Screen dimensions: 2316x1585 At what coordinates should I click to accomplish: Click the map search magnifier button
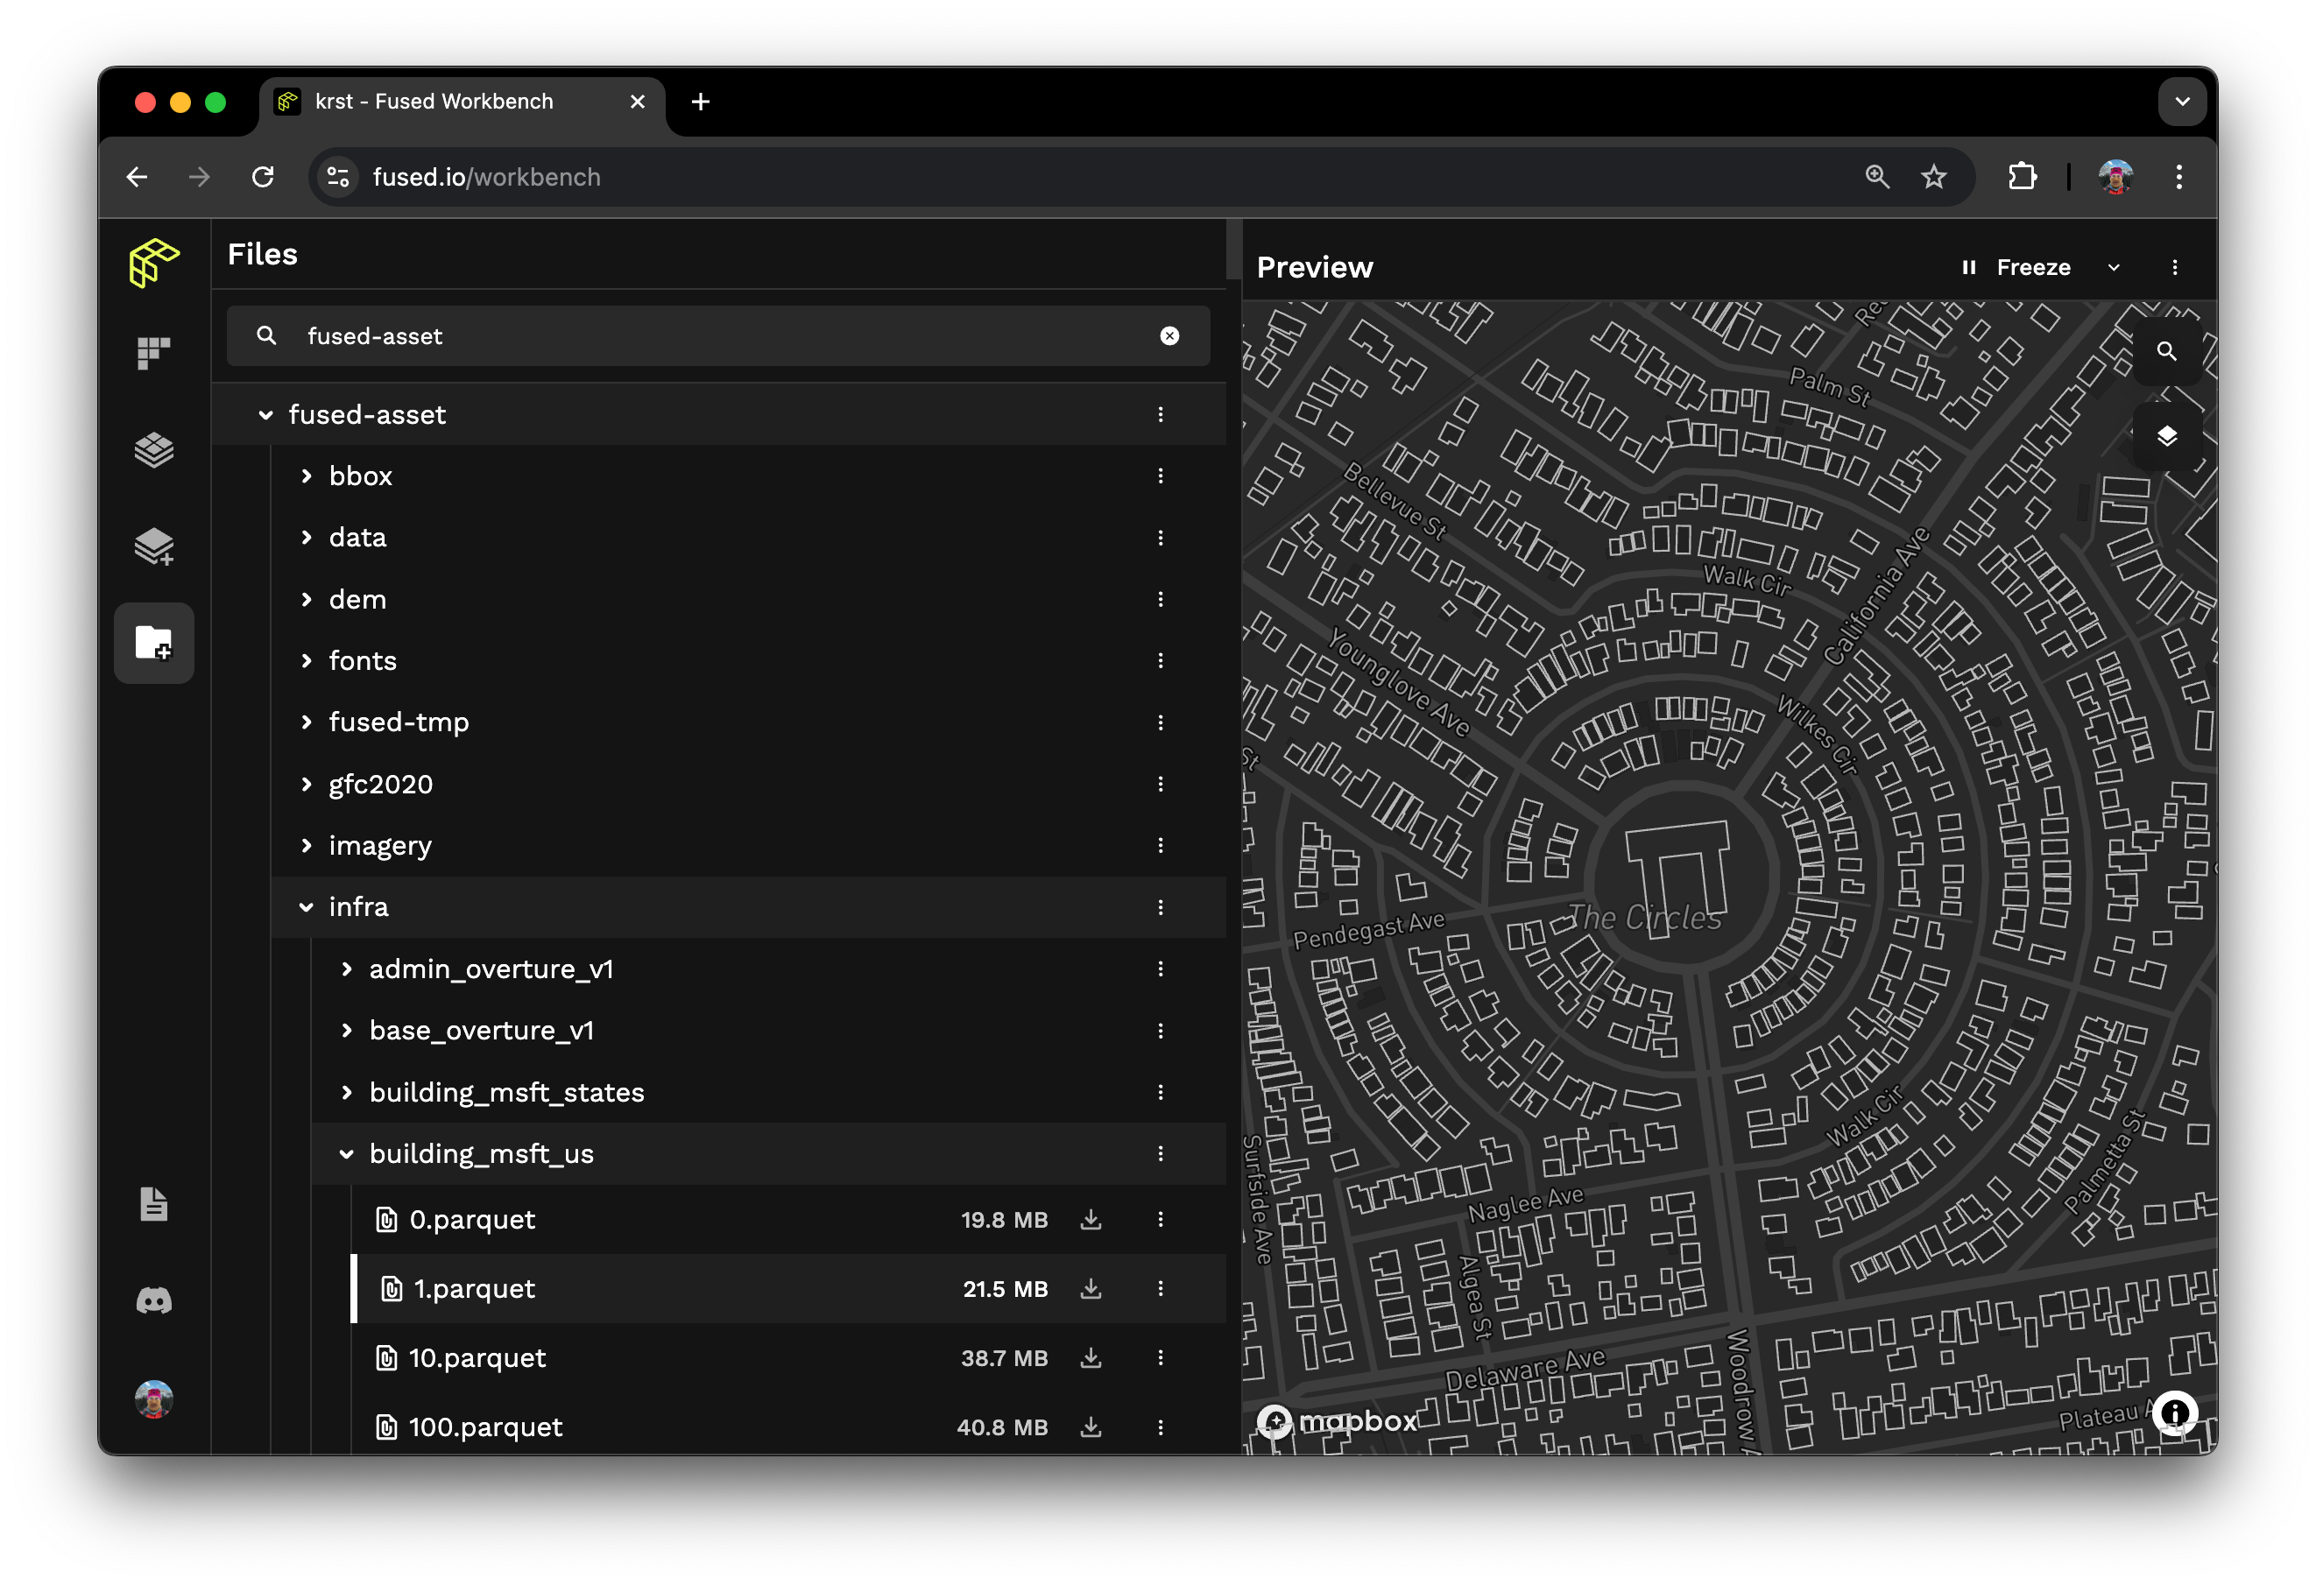click(x=2165, y=350)
